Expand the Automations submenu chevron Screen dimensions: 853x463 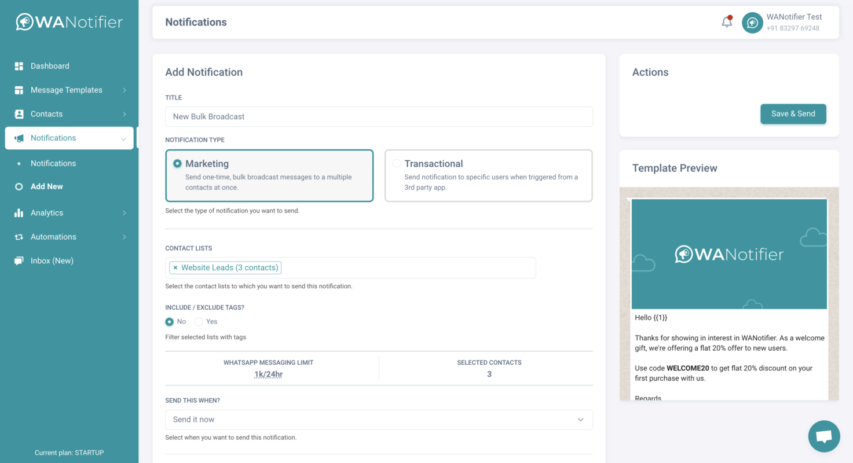[x=125, y=237]
